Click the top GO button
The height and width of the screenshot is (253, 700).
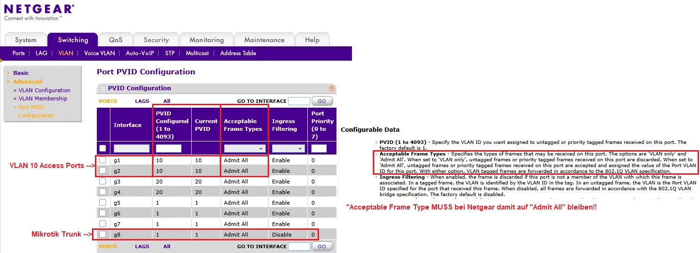322,101
